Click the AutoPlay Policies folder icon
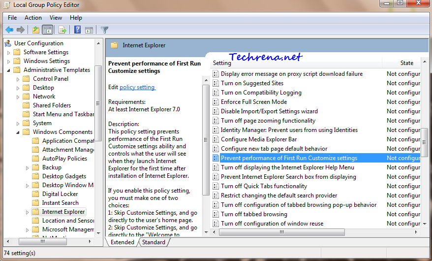Screen dimensions: 432x261 35,159
